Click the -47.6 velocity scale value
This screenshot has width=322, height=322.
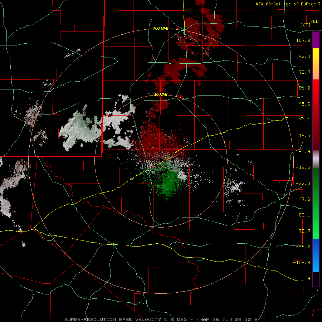pos(303,199)
